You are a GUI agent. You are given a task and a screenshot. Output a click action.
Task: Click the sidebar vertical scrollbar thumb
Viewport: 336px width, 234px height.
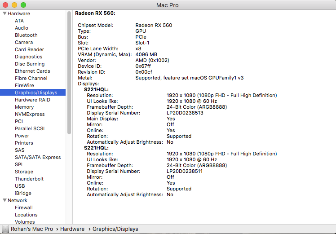pyautogui.click(x=69, y=73)
